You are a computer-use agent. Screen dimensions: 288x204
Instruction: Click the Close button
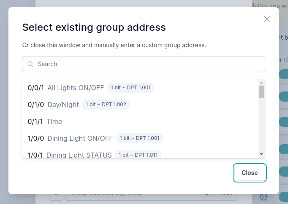pyautogui.click(x=250, y=173)
